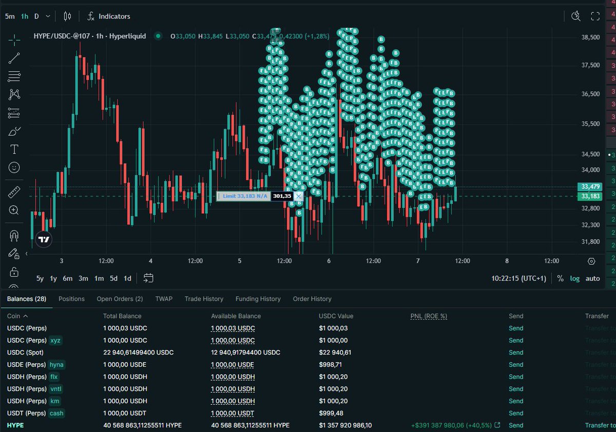Switch to 1h timeframe

25,16
